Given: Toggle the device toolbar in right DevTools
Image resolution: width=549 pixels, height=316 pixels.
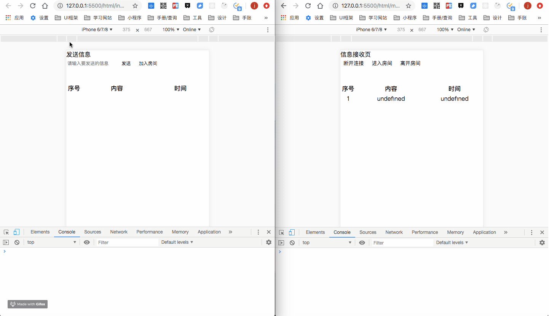Looking at the screenshot, I should 292,232.
